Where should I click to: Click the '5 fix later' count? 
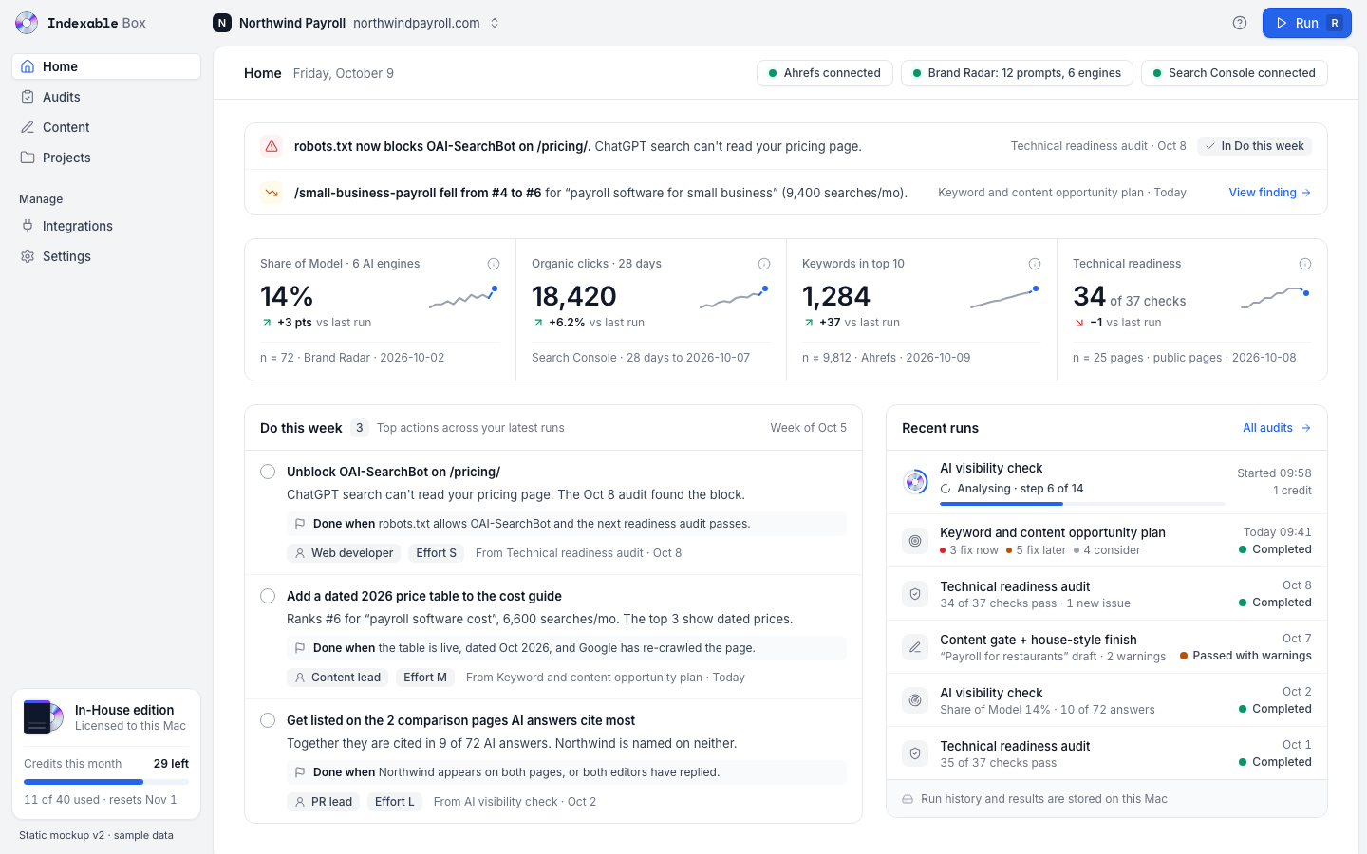tap(1037, 550)
